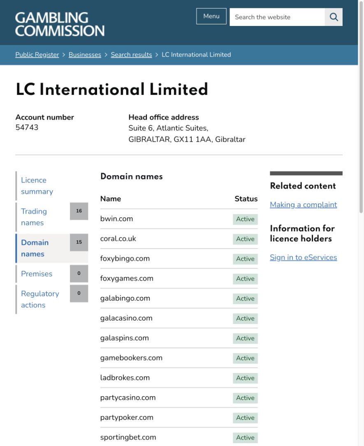Image resolution: width=364 pixels, height=446 pixels.
Task: Click the page vertical scrollbar
Action: click(x=361, y=107)
